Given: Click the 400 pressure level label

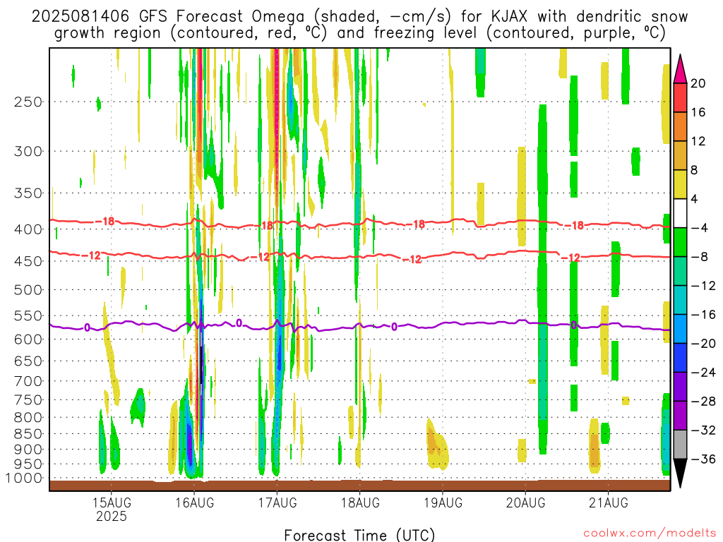Looking at the screenshot, I should [28, 229].
